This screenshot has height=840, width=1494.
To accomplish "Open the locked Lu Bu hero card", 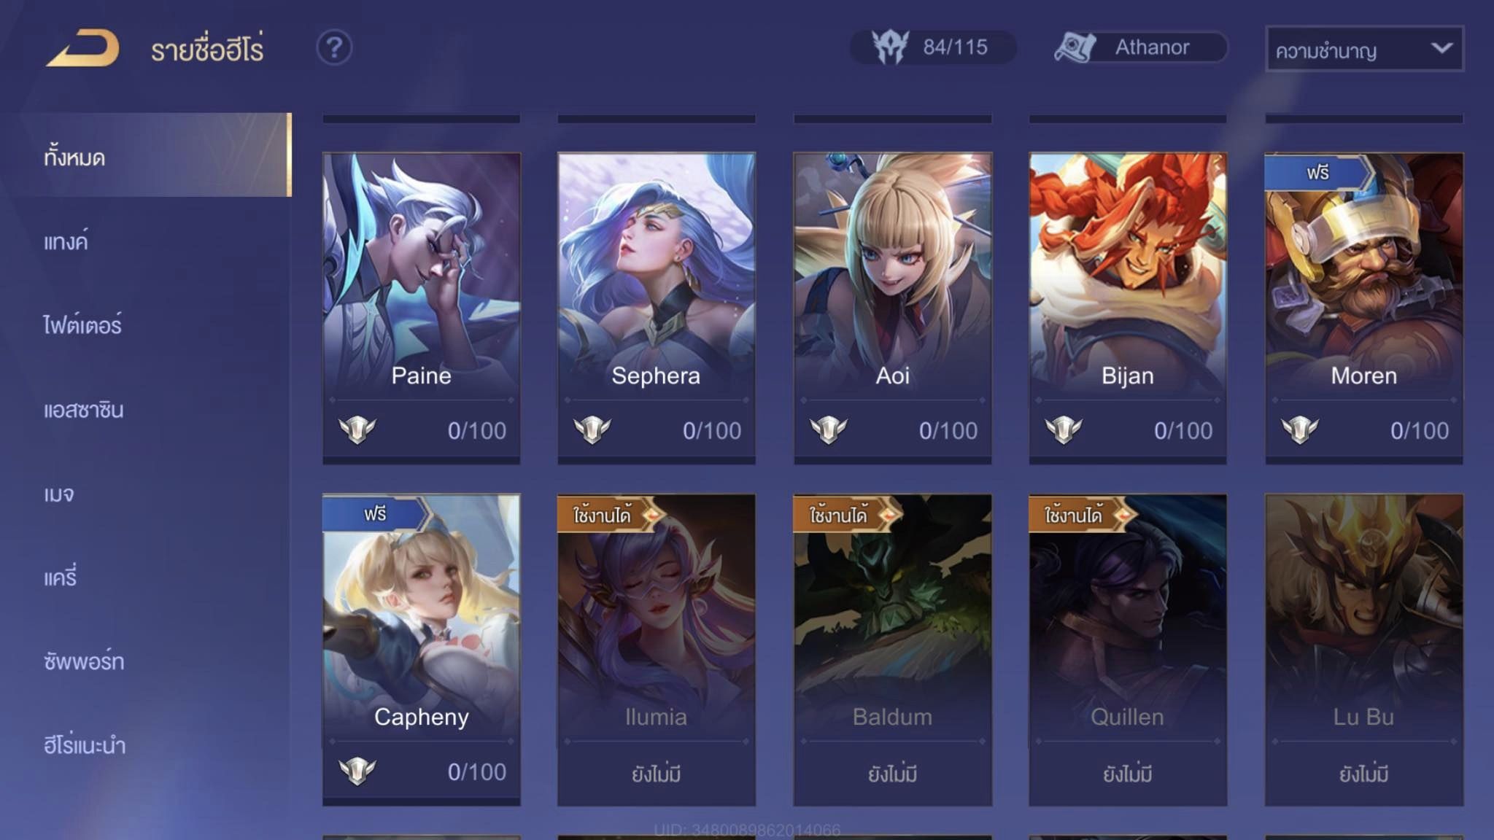I will point(1364,650).
